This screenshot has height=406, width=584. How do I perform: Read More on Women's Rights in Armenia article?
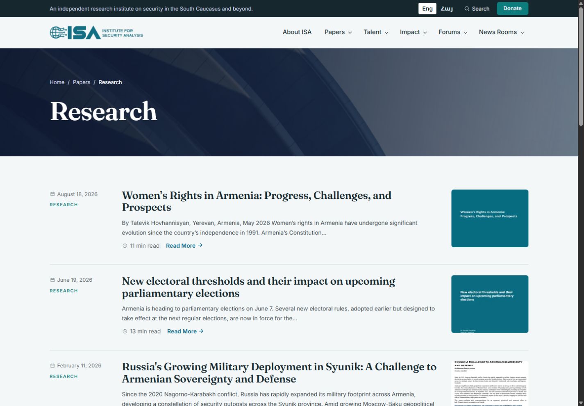184,246
